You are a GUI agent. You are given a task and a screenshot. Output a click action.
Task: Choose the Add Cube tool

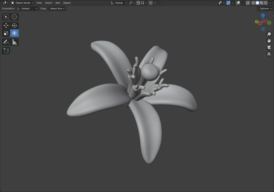pos(6,51)
